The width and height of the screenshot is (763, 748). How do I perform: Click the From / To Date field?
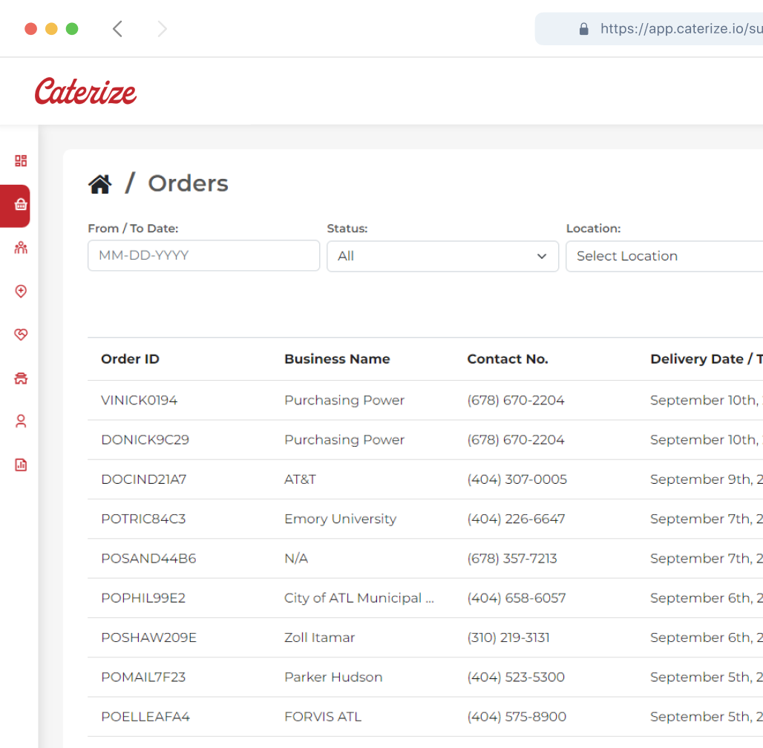(203, 255)
